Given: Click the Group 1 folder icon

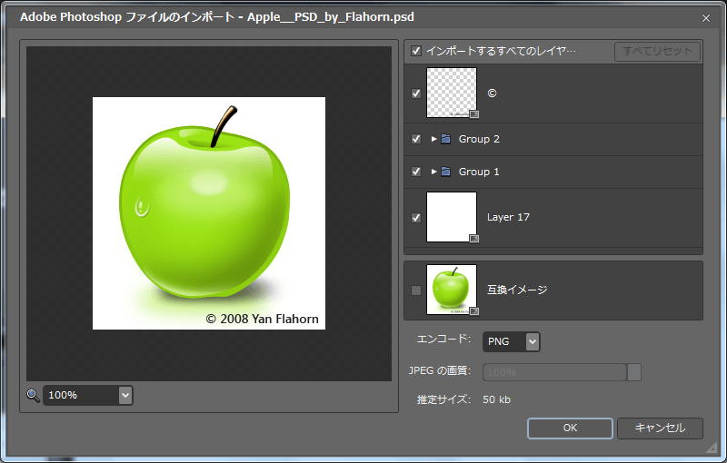Looking at the screenshot, I should [445, 172].
